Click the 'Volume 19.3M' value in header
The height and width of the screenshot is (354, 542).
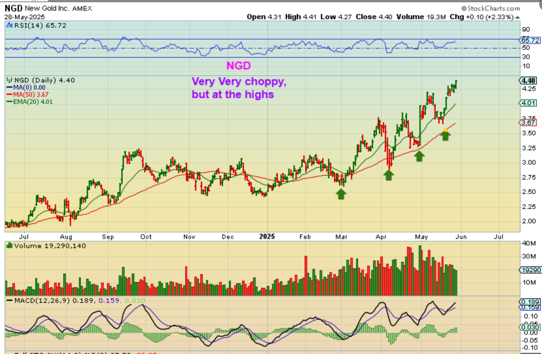click(421, 17)
